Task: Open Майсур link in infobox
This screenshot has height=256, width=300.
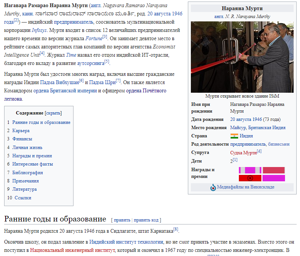Action: [x=238, y=128]
